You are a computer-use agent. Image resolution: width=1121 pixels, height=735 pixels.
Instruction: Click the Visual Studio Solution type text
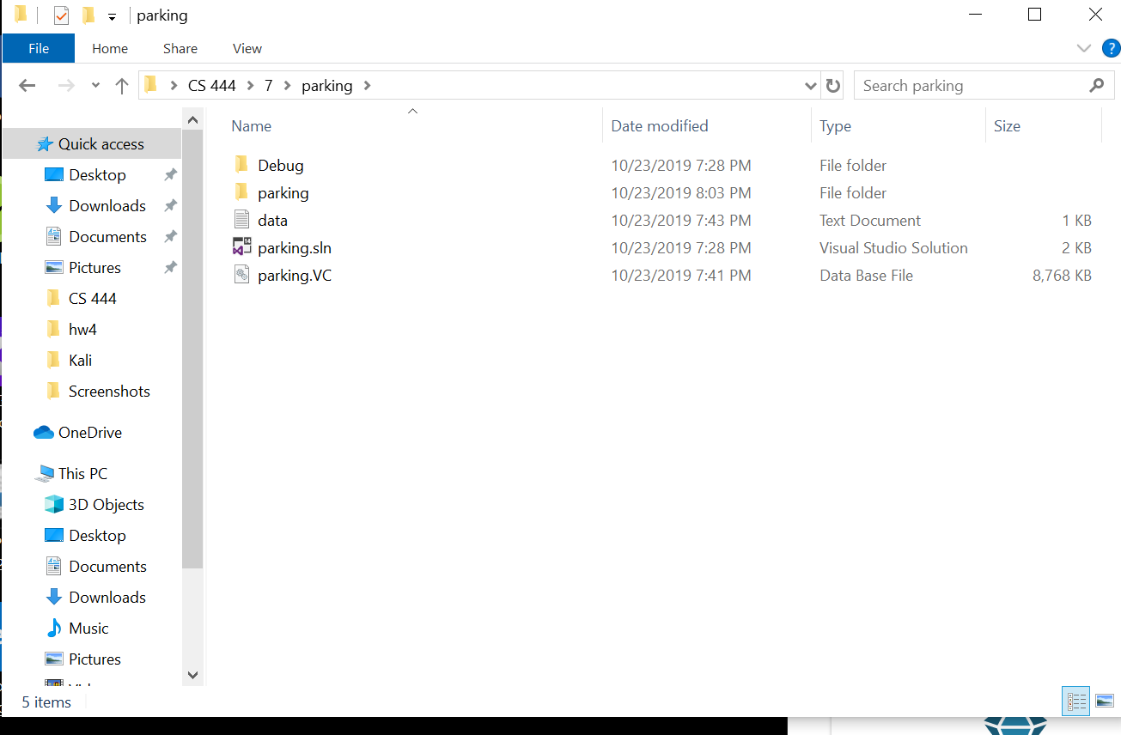pos(893,248)
